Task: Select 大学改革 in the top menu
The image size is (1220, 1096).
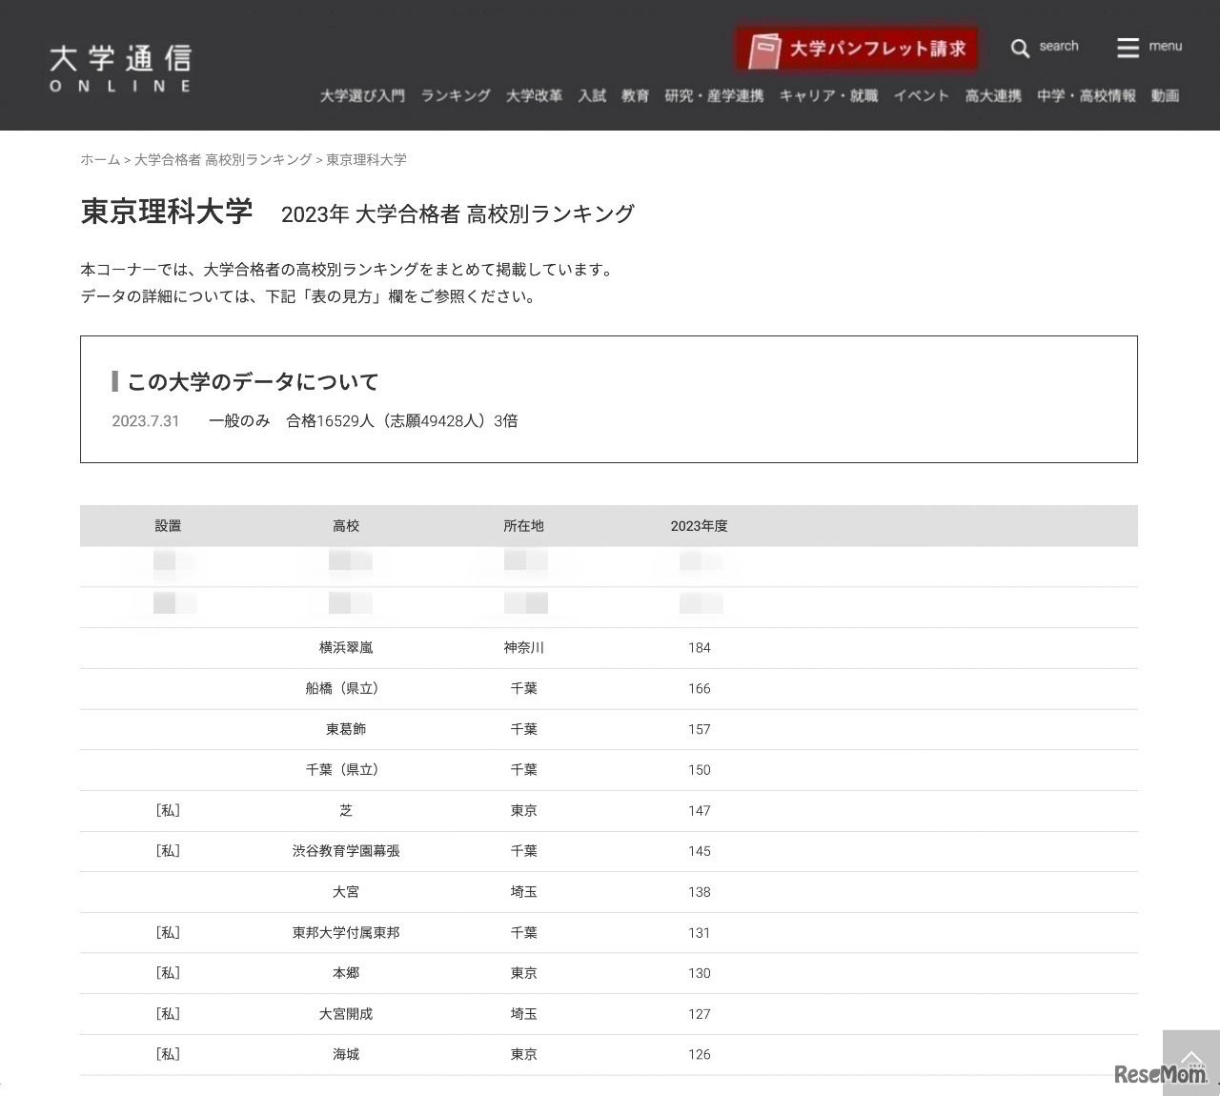Action: point(535,95)
